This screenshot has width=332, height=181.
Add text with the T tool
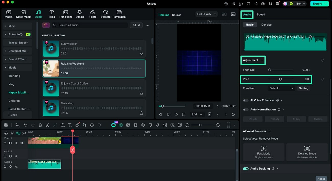[70, 125]
